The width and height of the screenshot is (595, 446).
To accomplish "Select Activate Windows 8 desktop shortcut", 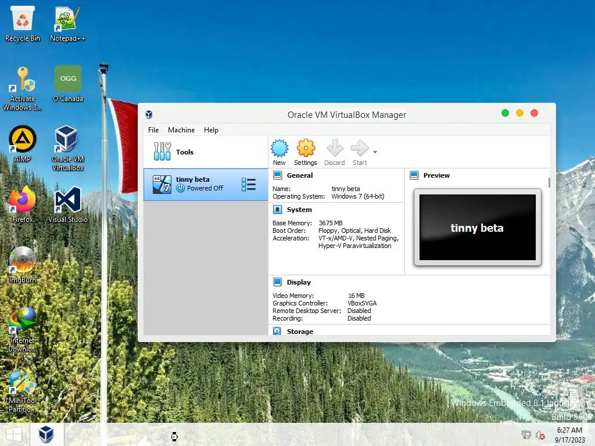I will point(23,88).
